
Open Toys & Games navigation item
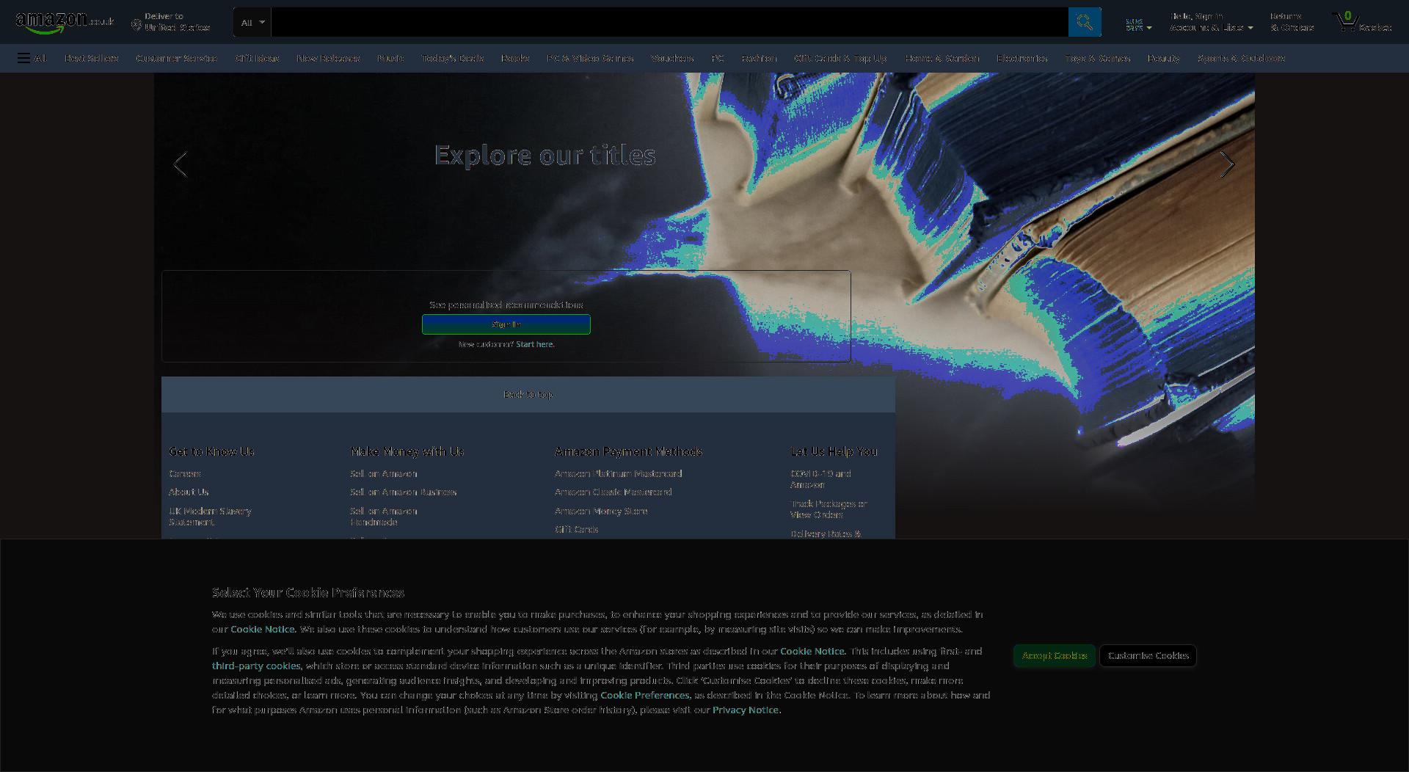pyautogui.click(x=1097, y=58)
